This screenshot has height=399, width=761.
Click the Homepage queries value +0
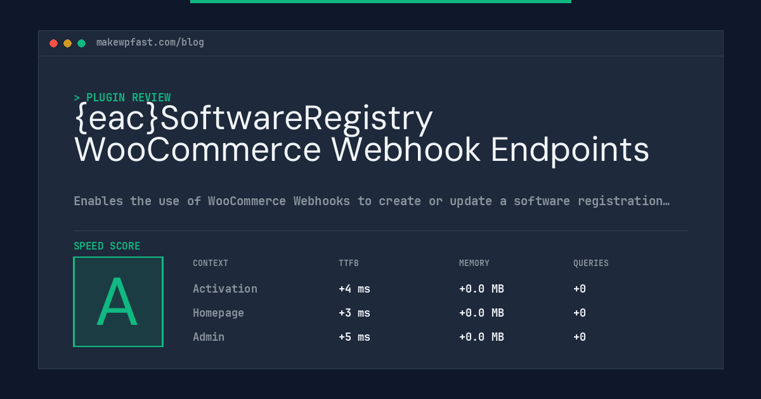click(580, 313)
